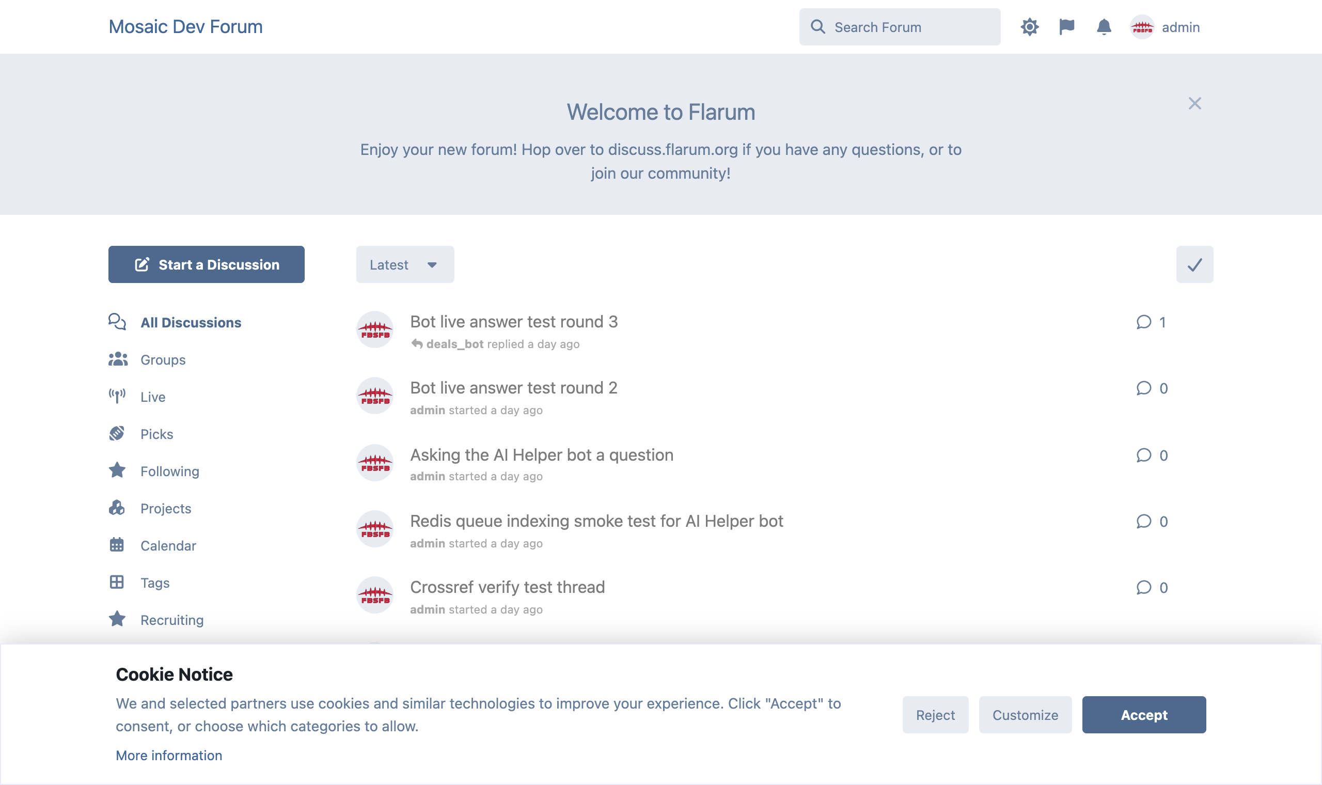Open Redis queue indexing smoke test thread

pyautogui.click(x=596, y=521)
